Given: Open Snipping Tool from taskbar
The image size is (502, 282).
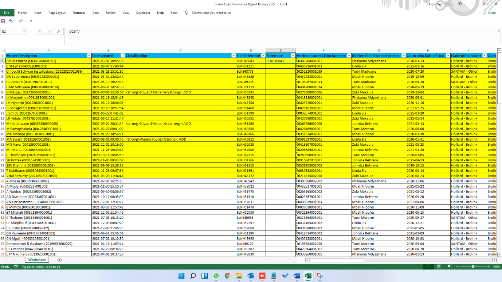Looking at the screenshot, I should 320,276.
